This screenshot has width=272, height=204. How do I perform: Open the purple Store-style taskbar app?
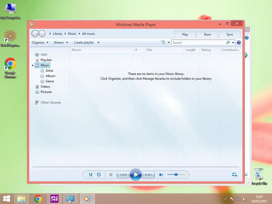[54, 199]
